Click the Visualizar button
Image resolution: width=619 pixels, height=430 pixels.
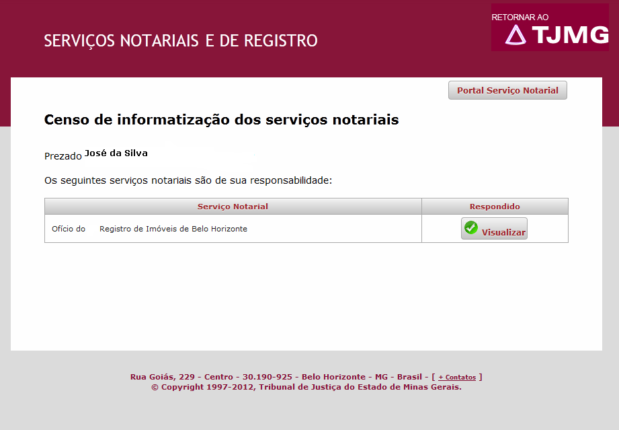494,228
